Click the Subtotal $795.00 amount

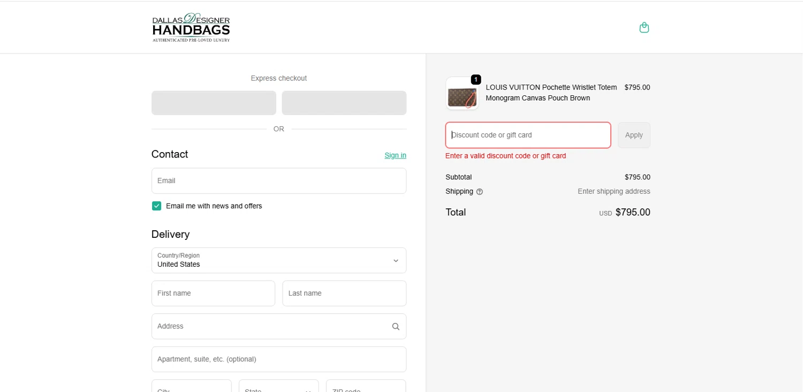point(637,177)
